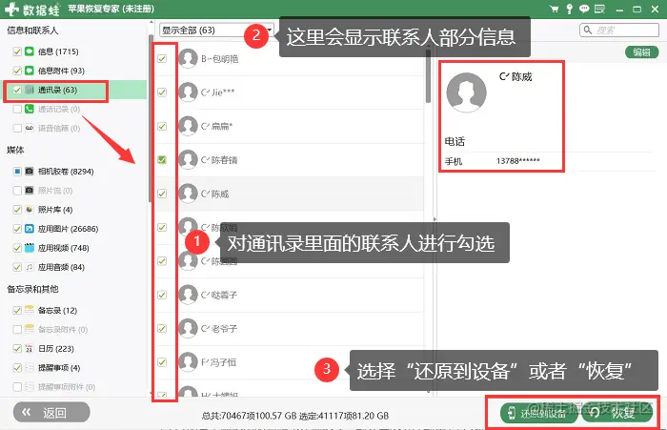Click the search magnifier icon
Viewport: 667px width, 430px height.
tap(588, 30)
